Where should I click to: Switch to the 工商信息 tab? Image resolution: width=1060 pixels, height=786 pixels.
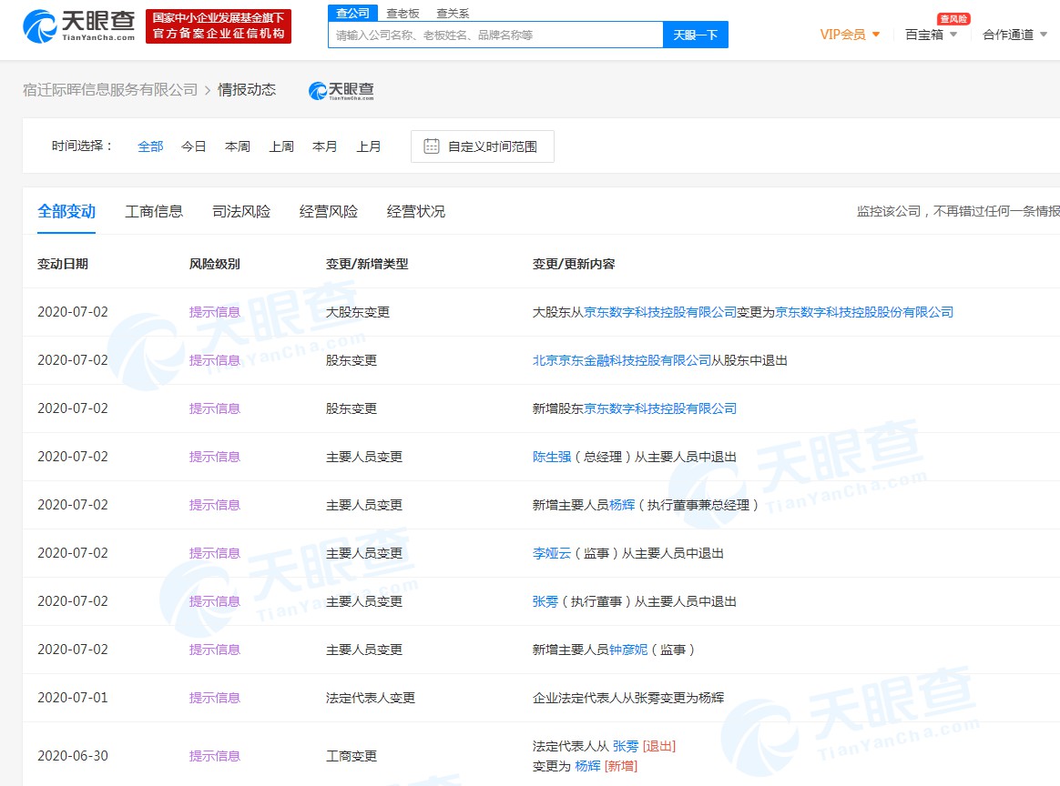pyautogui.click(x=154, y=211)
